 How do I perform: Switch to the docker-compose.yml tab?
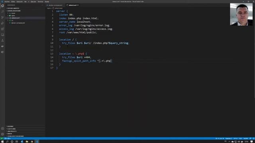[x=55, y=5]
